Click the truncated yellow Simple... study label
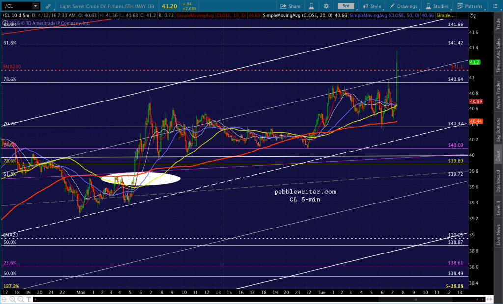The image size is (503, 304). click(445, 15)
